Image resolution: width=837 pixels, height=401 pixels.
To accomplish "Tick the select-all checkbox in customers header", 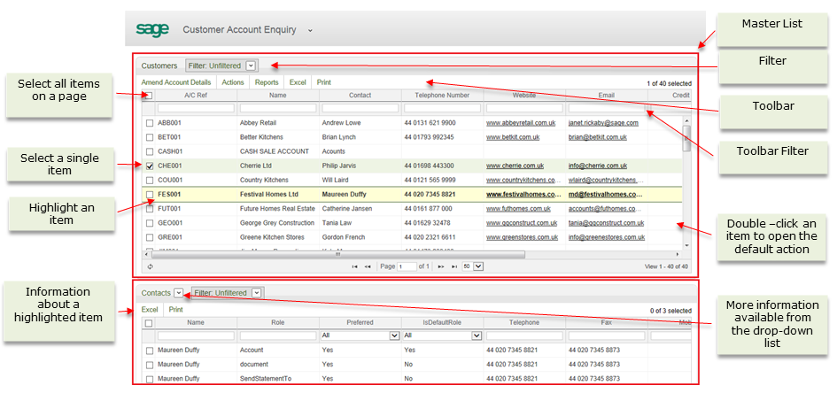I will click(149, 96).
